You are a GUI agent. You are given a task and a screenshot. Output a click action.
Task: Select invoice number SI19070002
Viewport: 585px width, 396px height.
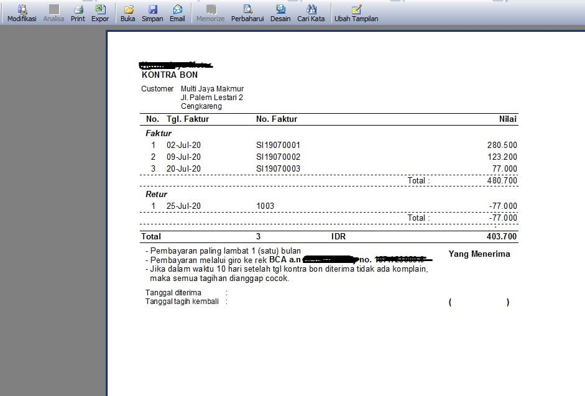click(278, 157)
